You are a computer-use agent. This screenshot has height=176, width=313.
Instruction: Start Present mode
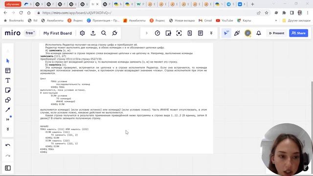click(x=276, y=33)
